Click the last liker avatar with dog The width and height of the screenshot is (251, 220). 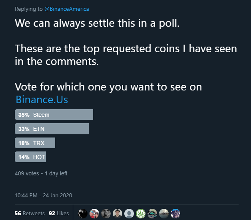(175, 213)
